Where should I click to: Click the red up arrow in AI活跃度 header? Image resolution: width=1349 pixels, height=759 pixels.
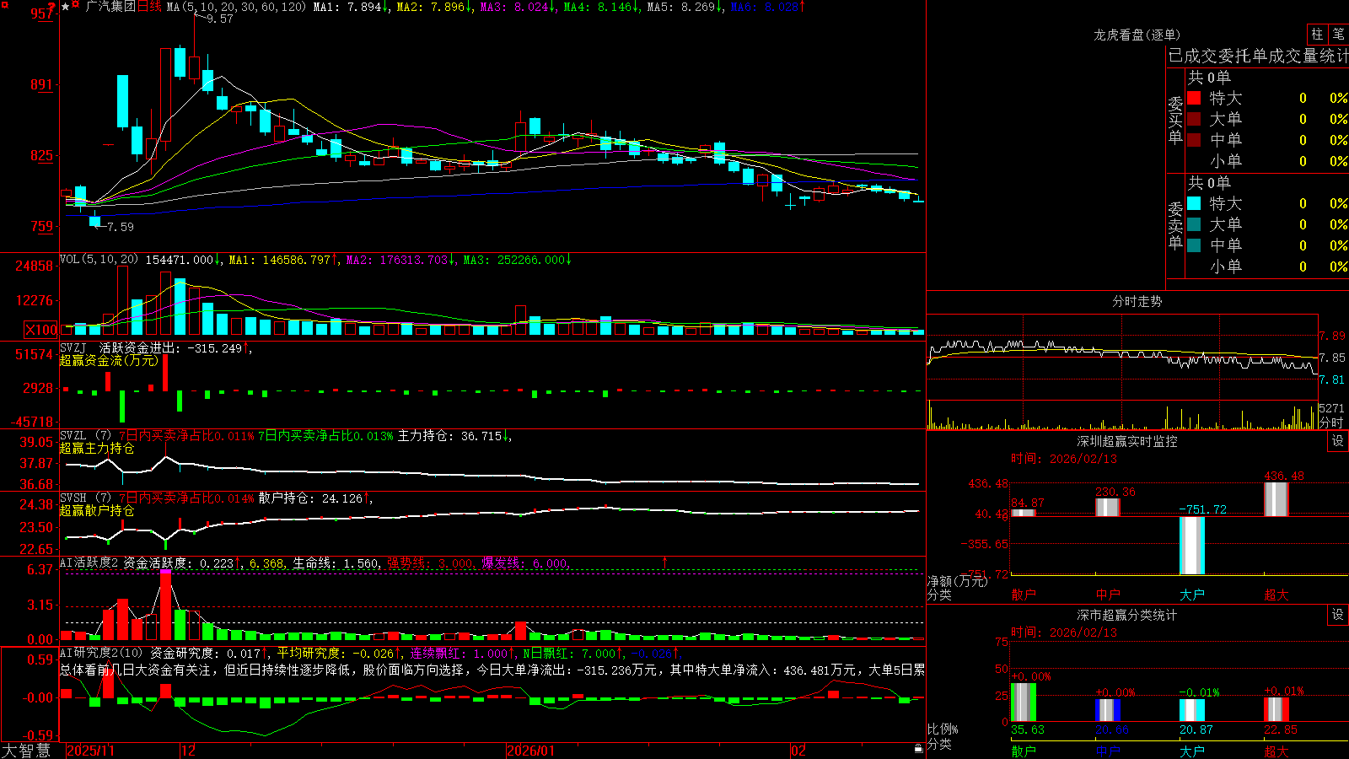click(665, 562)
